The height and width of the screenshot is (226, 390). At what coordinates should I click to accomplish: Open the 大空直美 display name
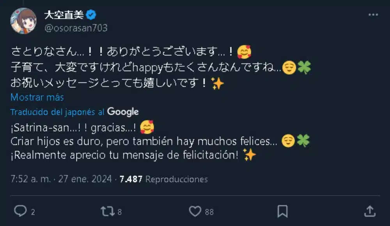(x=64, y=15)
